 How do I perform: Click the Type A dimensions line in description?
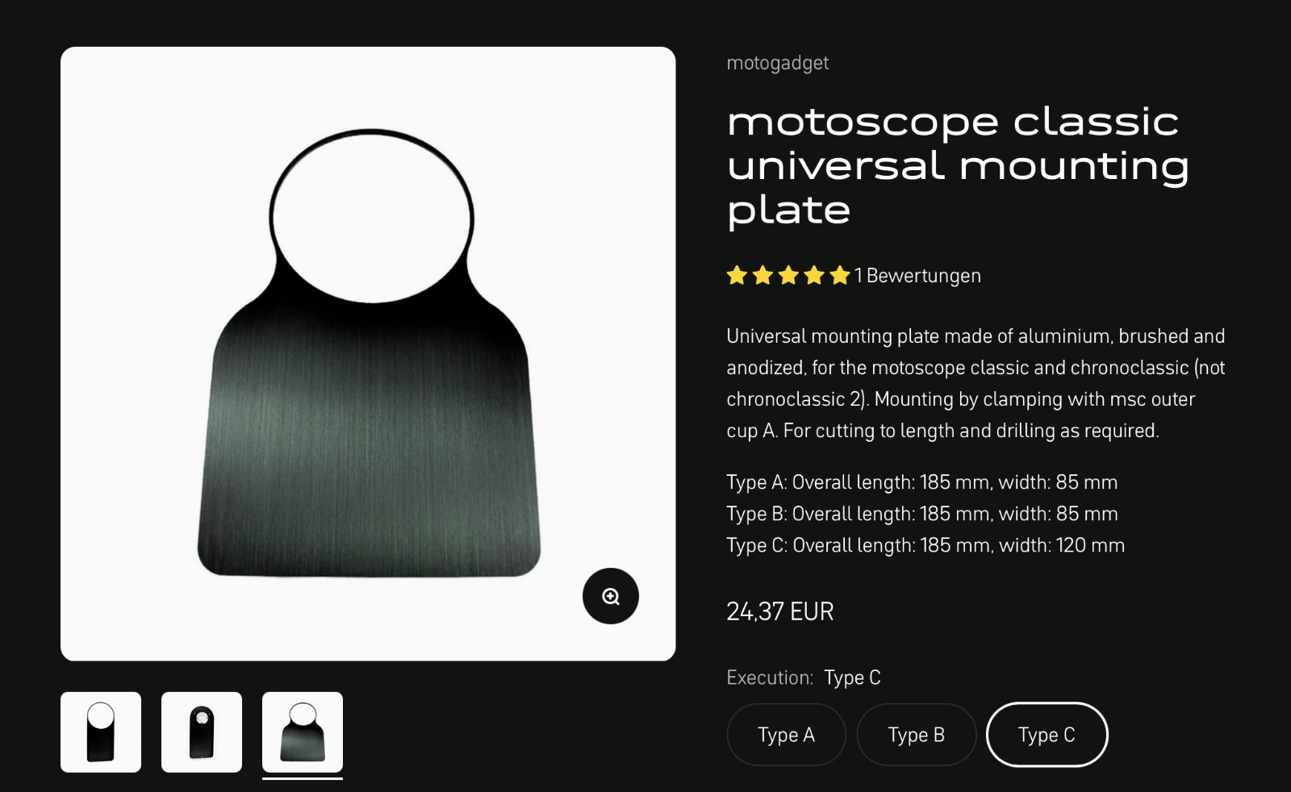point(922,482)
